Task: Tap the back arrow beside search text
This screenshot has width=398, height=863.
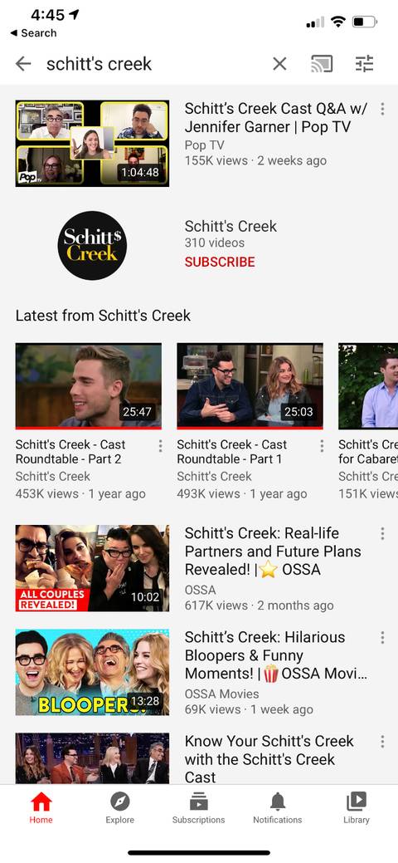Action: point(23,65)
